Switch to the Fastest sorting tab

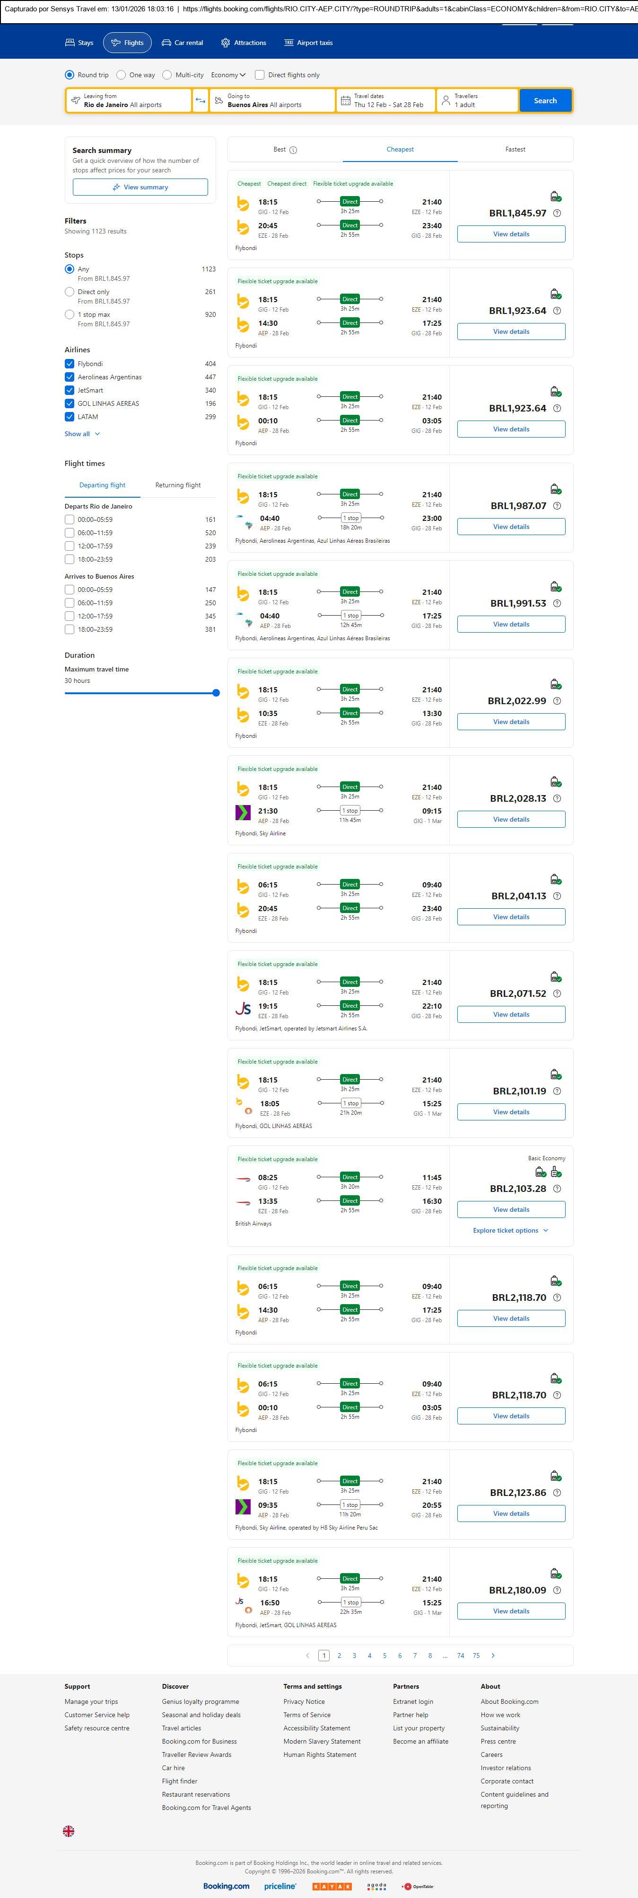pos(515,150)
